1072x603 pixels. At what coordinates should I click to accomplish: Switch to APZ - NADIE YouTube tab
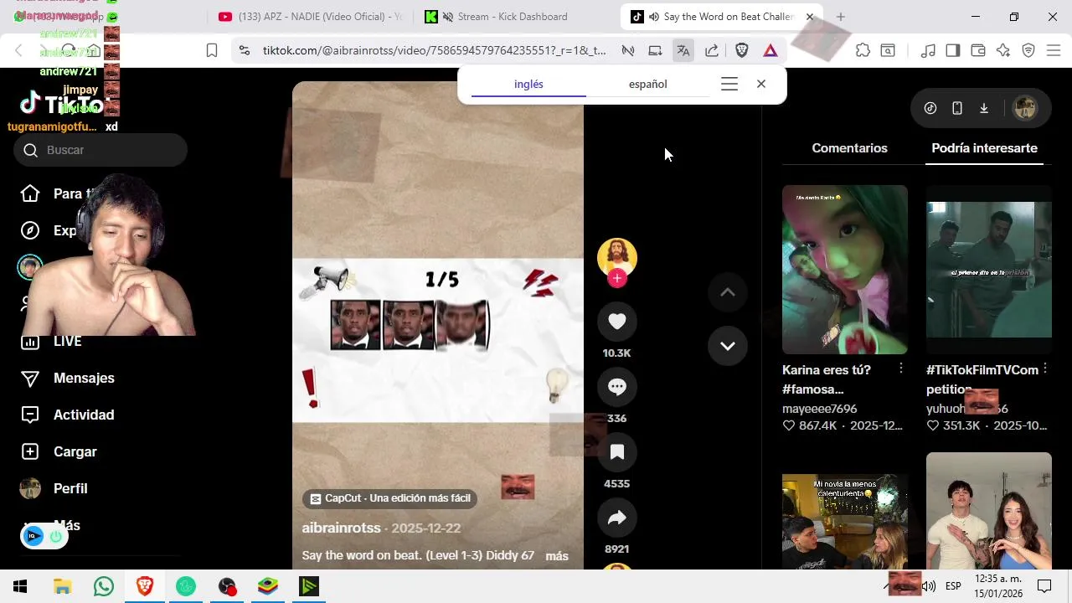[310, 17]
